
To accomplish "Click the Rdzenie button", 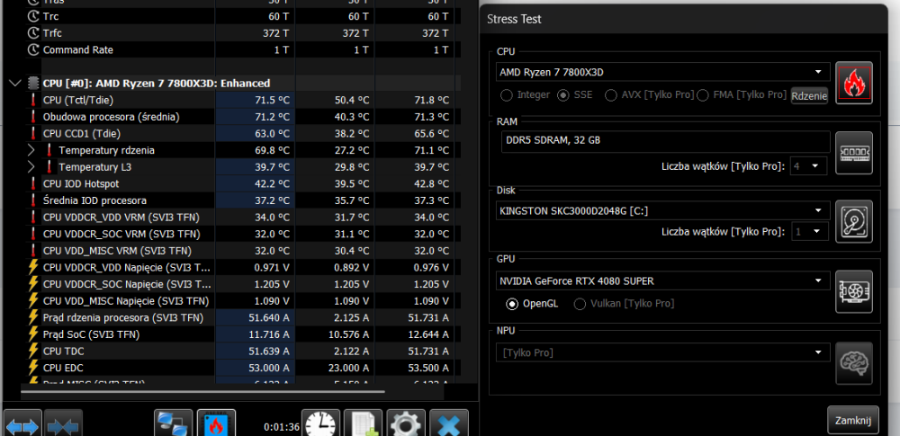I will pyautogui.click(x=809, y=96).
